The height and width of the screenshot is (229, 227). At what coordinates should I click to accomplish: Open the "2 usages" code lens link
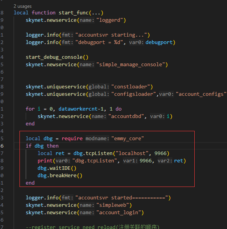[23, 6]
